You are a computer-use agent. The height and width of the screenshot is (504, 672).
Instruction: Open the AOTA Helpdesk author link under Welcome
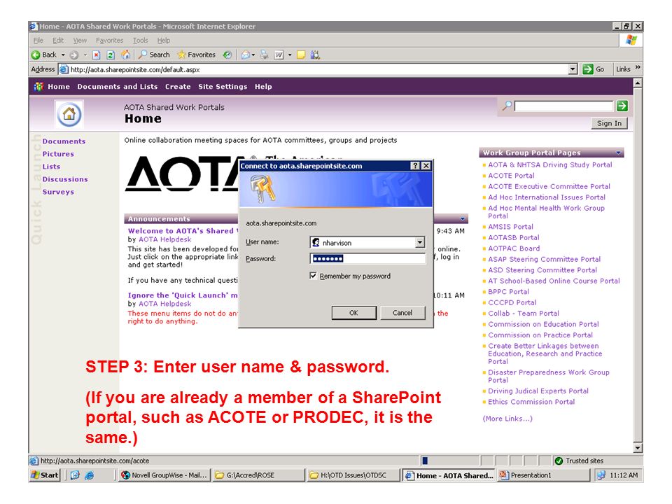click(x=165, y=239)
